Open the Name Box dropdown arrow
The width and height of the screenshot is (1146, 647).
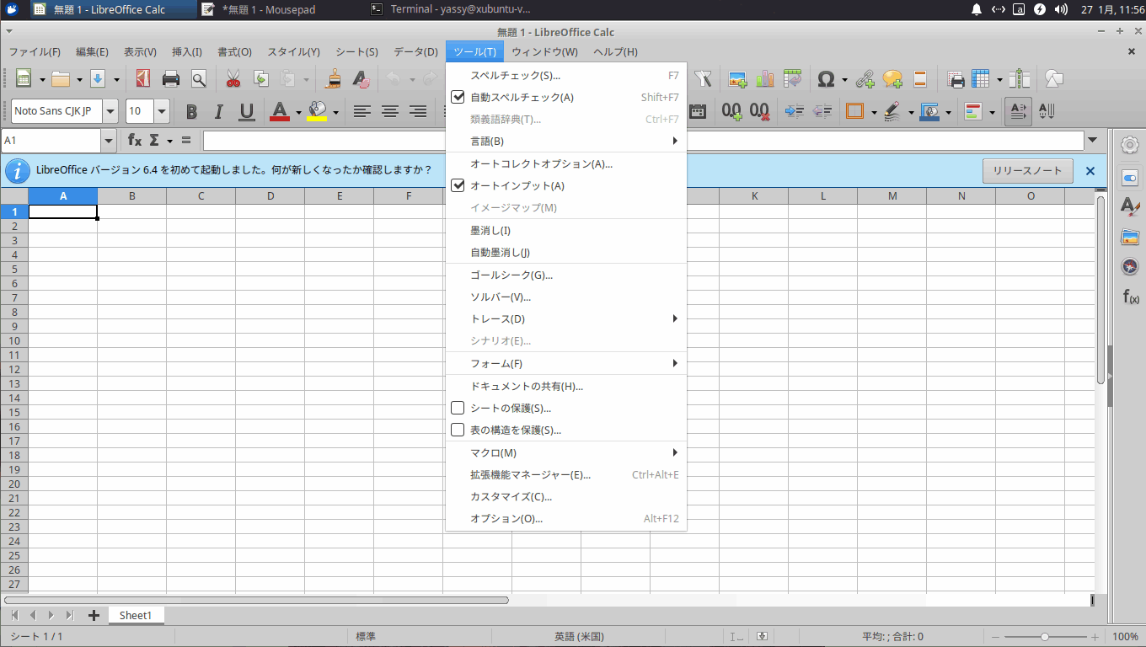[x=108, y=141]
